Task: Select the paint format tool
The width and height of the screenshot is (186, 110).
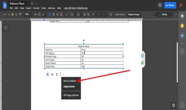Action: (20, 14)
